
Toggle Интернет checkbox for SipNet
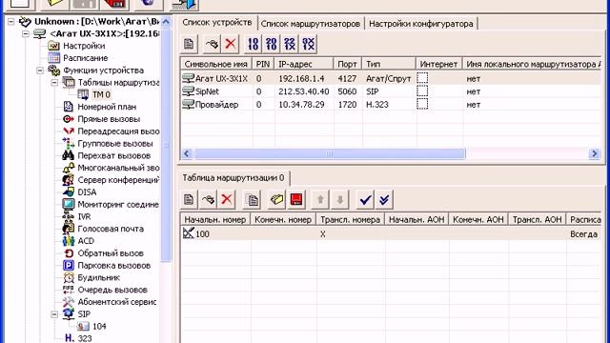(x=422, y=91)
